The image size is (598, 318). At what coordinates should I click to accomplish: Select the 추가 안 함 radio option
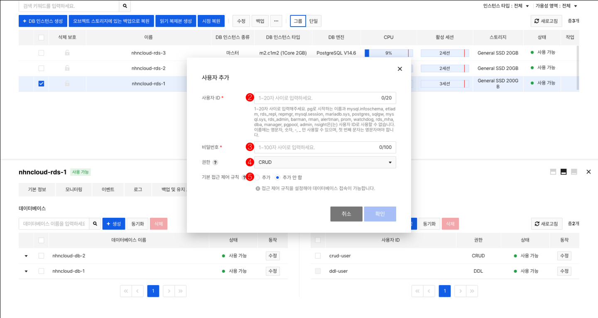coord(278,177)
